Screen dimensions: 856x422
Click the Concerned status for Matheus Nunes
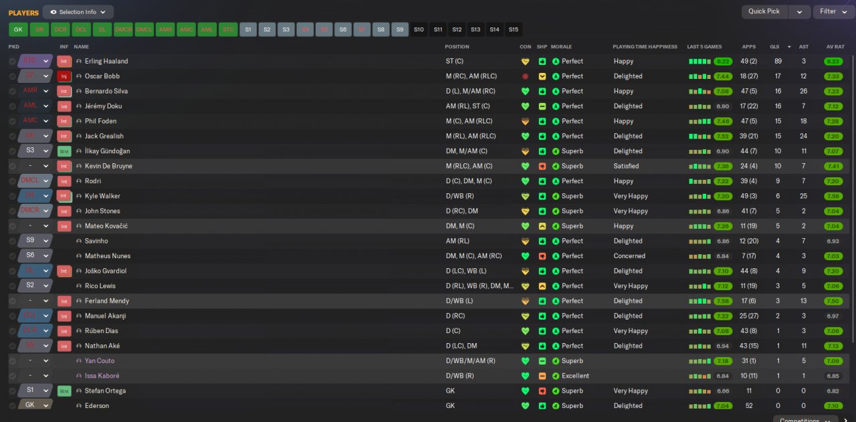tap(629, 256)
